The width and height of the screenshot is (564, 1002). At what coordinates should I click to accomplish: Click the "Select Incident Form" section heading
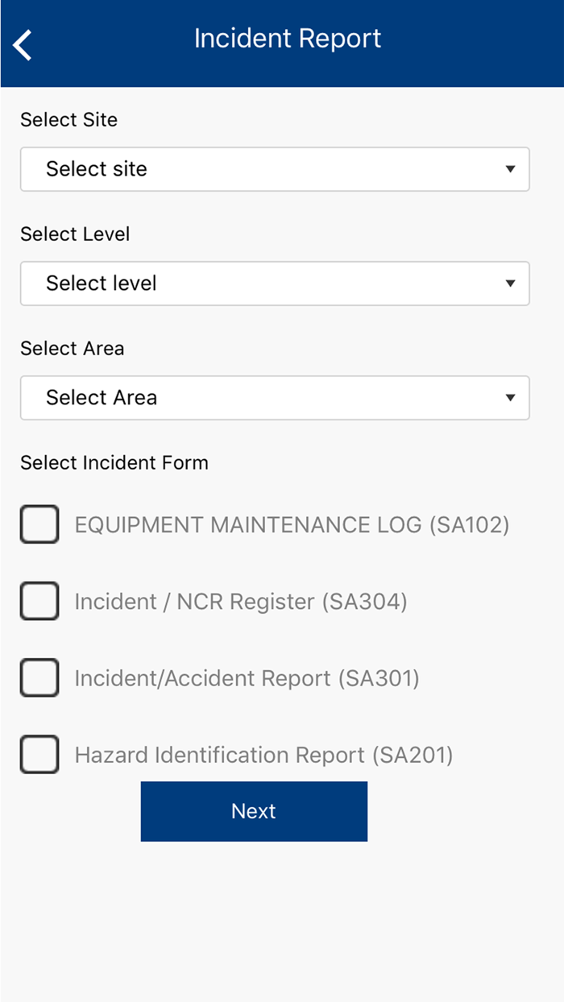[114, 463]
